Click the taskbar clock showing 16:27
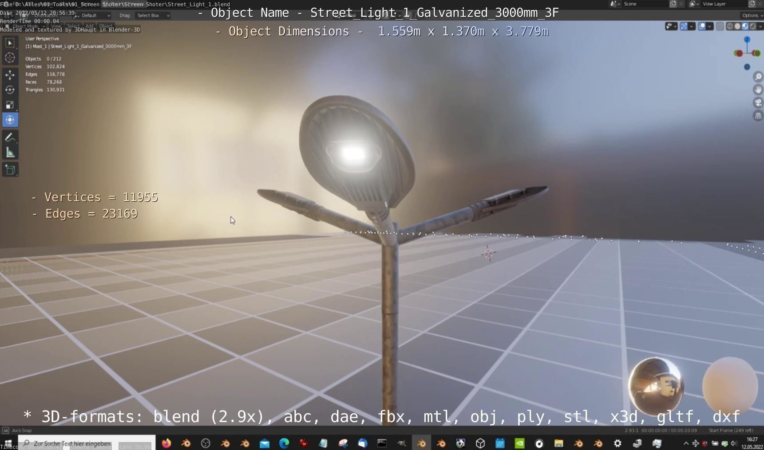Image resolution: width=764 pixels, height=450 pixels. point(752,443)
